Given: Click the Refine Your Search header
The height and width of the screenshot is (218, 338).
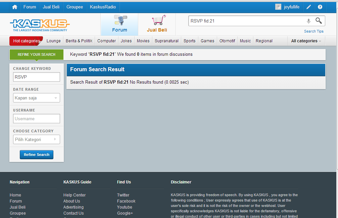Looking at the screenshot, I should [x=37, y=54].
